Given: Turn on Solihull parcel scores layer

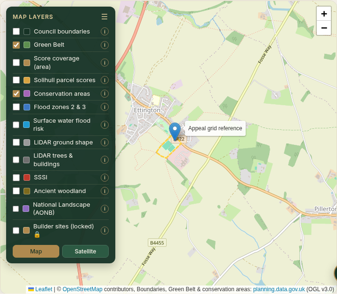Looking at the screenshot, I should tap(16, 80).
